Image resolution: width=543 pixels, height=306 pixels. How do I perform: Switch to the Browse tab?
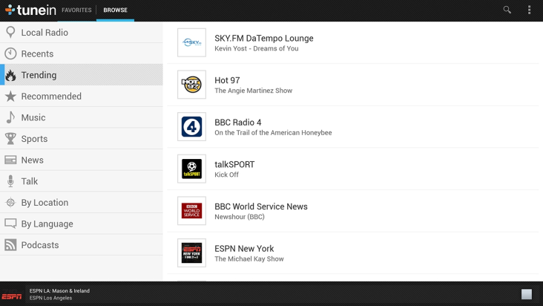click(115, 10)
